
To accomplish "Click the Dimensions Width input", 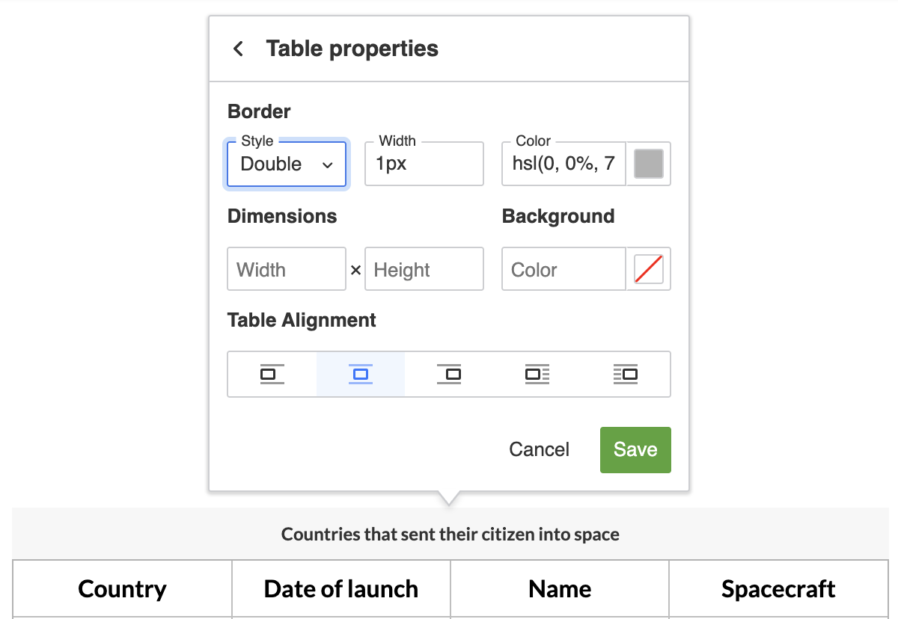I will pos(287,268).
